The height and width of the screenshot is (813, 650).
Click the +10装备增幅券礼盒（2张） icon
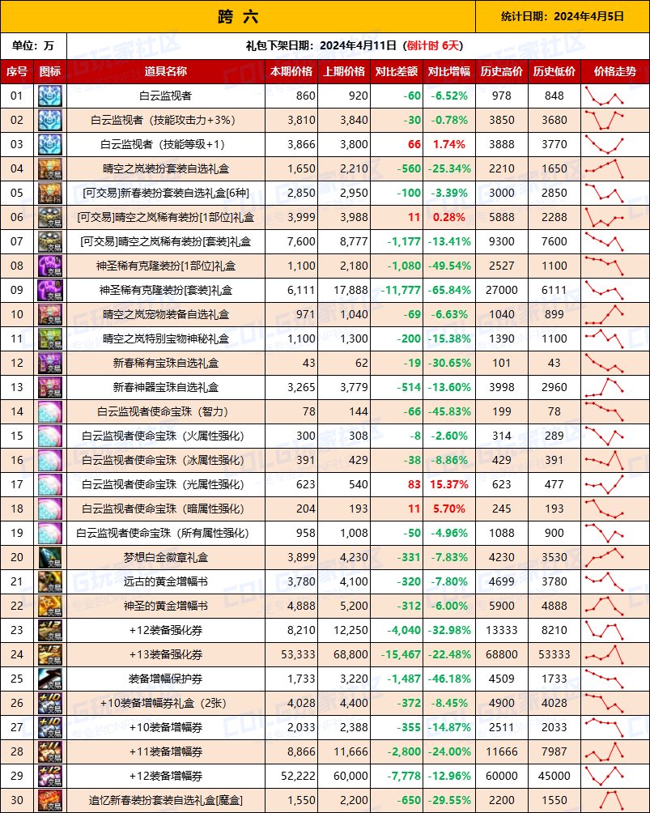click(50, 703)
